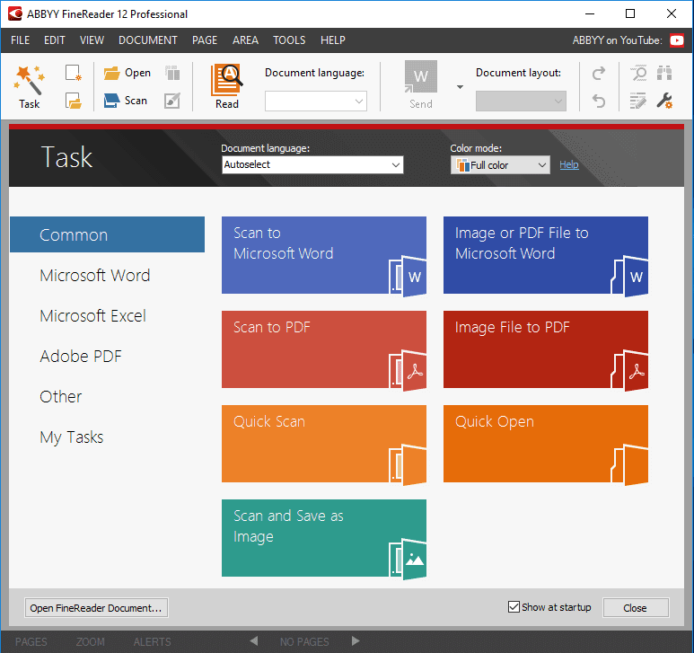
Task: Open the EDIT menu
Action: tap(55, 40)
